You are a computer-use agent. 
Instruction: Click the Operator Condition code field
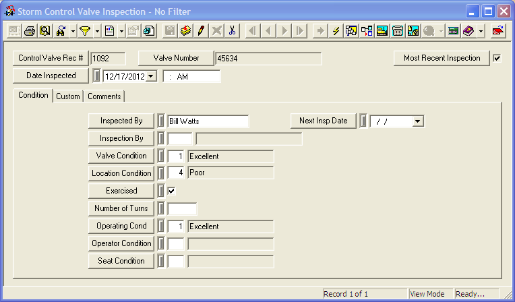(176, 244)
